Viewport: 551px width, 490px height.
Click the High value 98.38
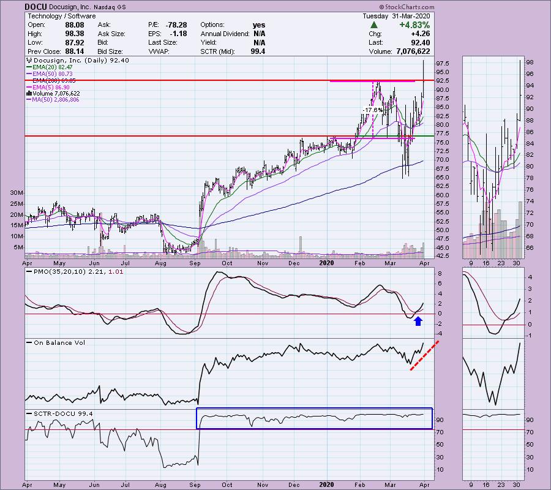[75, 34]
